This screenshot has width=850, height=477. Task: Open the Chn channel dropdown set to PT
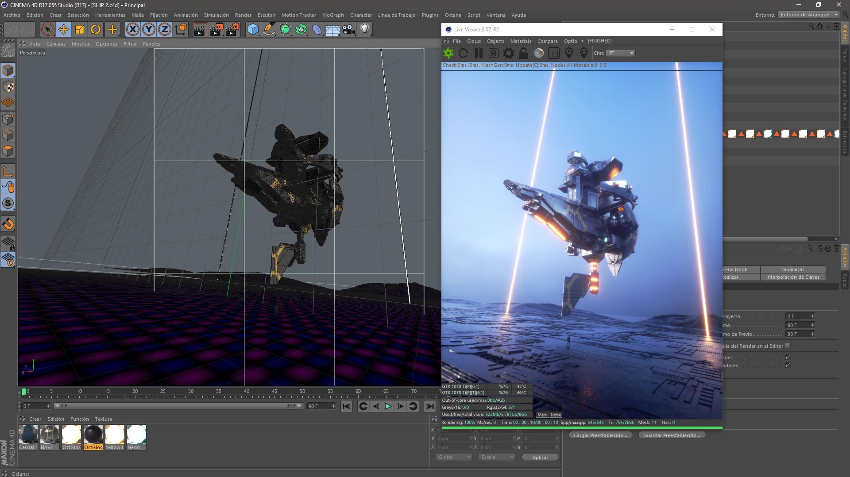pos(620,53)
